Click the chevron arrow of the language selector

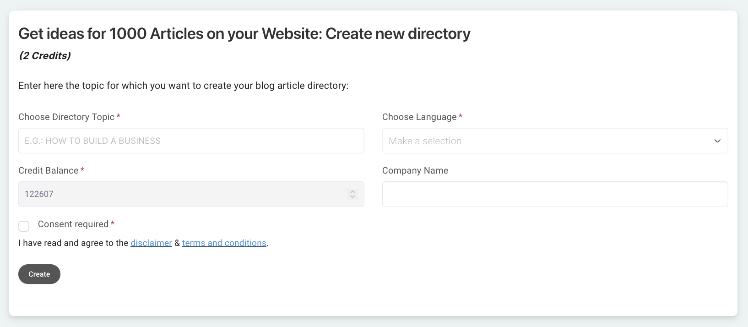click(717, 141)
